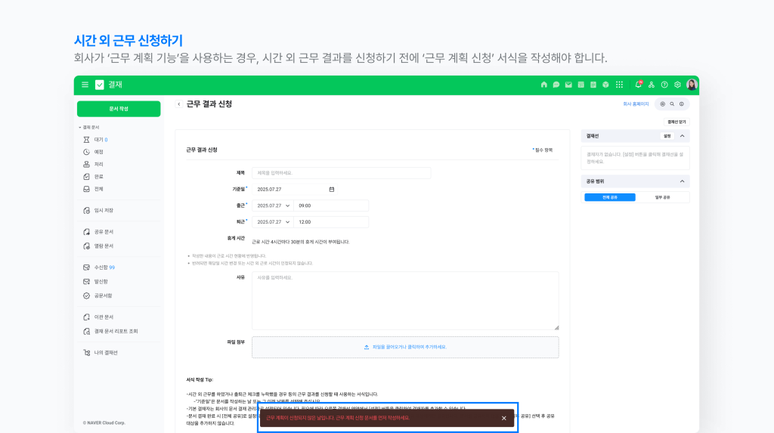Open the drive box icon in header
The width and height of the screenshot is (774, 433).
(x=605, y=85)
